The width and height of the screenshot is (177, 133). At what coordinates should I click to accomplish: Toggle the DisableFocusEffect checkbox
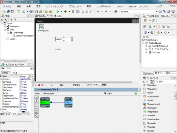pyautogui.click(x=21, y=98)
